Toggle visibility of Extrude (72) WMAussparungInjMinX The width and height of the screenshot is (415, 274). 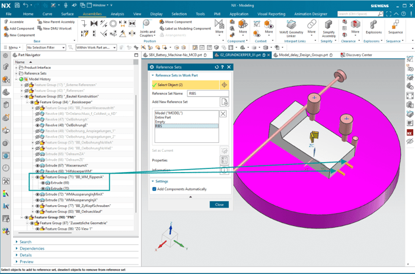[x=37, y=195]
